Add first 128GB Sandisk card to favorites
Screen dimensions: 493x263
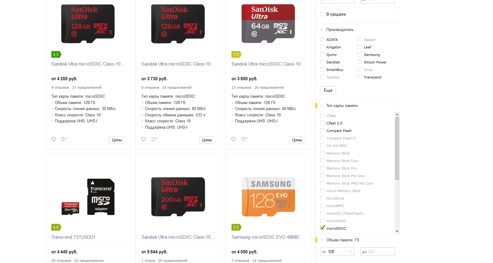[53, 139]
